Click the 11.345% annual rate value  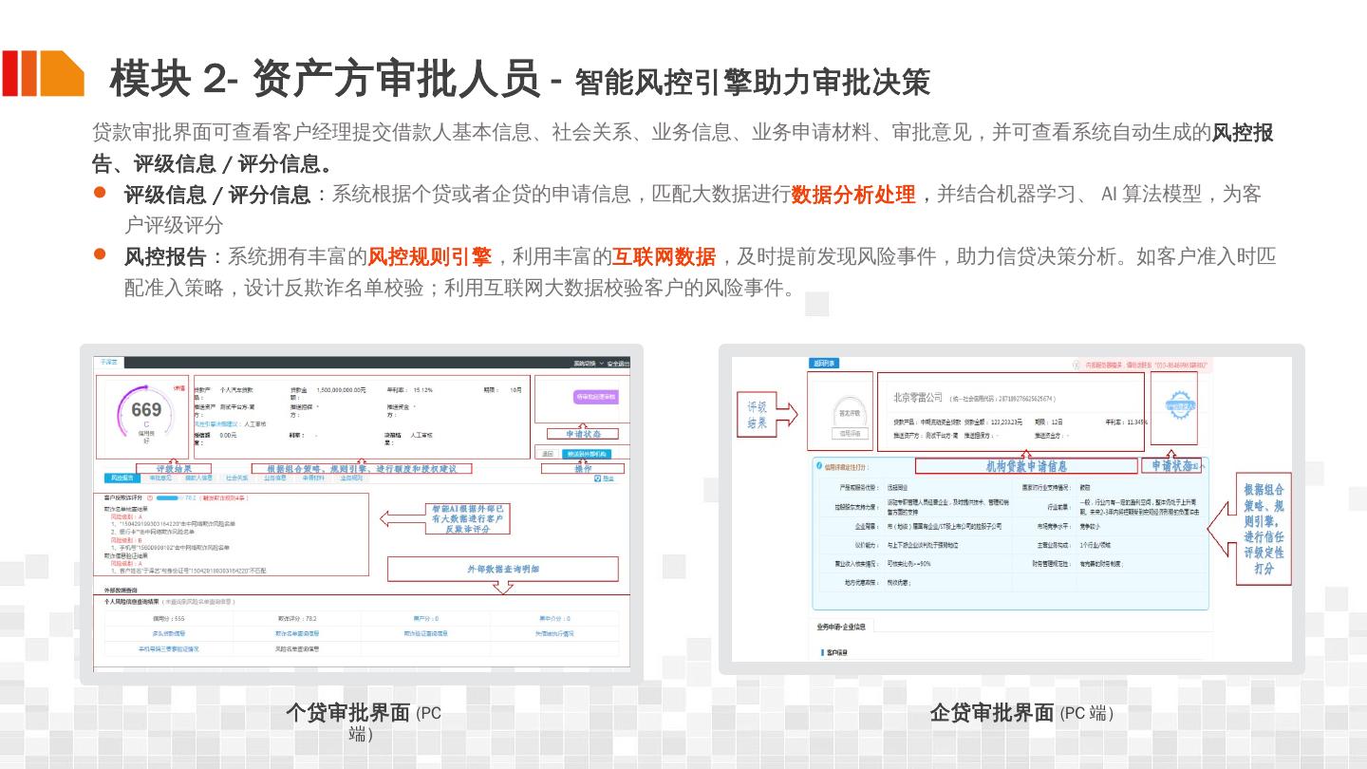pos(1137,422)
